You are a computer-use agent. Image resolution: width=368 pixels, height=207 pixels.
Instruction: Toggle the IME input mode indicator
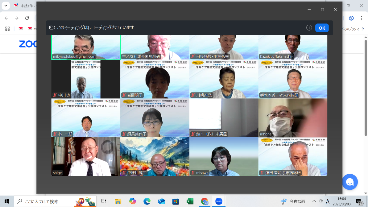click(x=328, y=201)
